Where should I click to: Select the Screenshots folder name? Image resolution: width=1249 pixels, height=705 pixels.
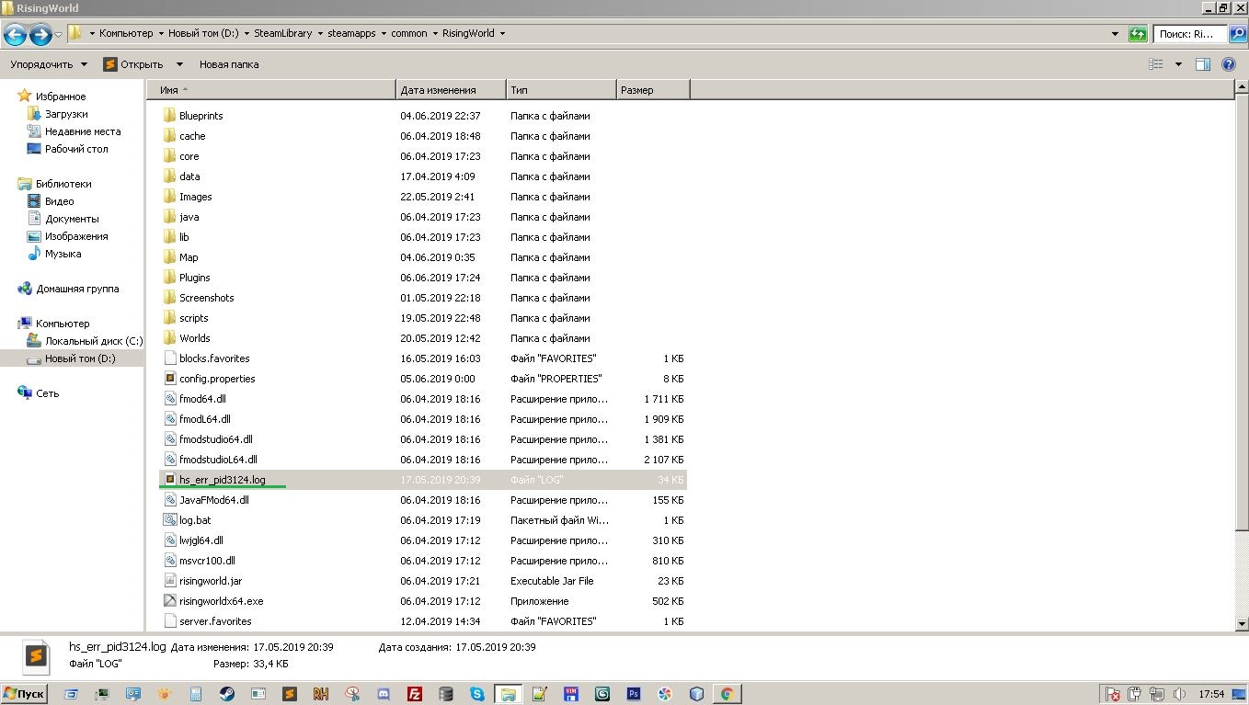[x=207, y=298]
